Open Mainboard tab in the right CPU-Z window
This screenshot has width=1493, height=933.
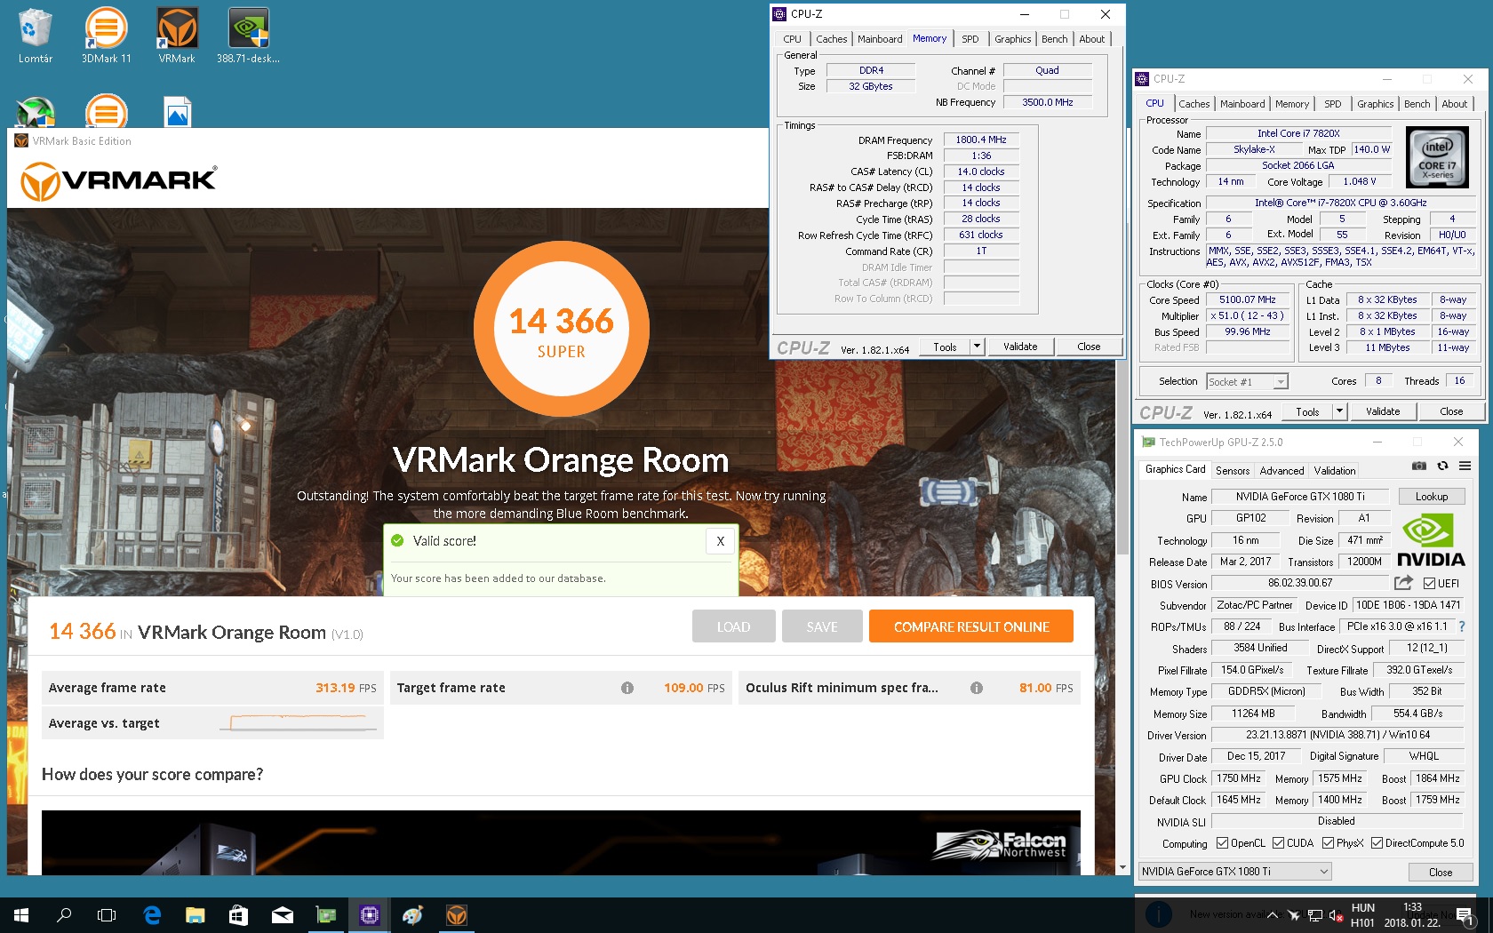click(x=1242, y=104)
